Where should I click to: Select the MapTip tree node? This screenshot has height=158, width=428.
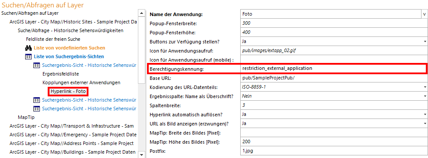pyautogui.click(x=26, y=117)
